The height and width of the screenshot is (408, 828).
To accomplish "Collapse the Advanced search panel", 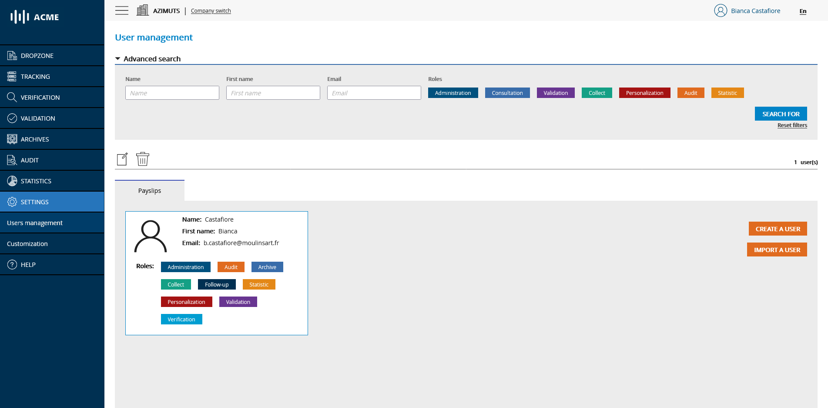I will [117, 58].
